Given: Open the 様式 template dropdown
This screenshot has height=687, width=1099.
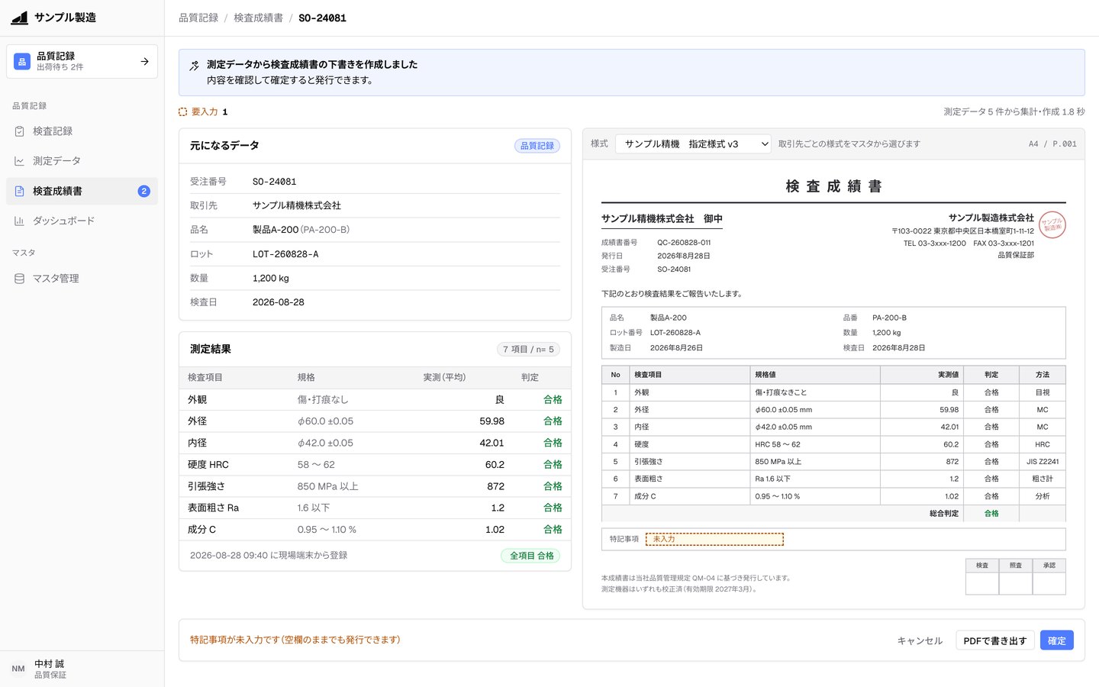Looking at the screenshot, I should coord(693,144).
